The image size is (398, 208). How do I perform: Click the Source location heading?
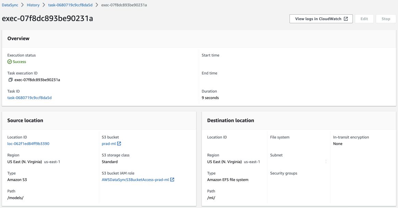click(25, 121)
